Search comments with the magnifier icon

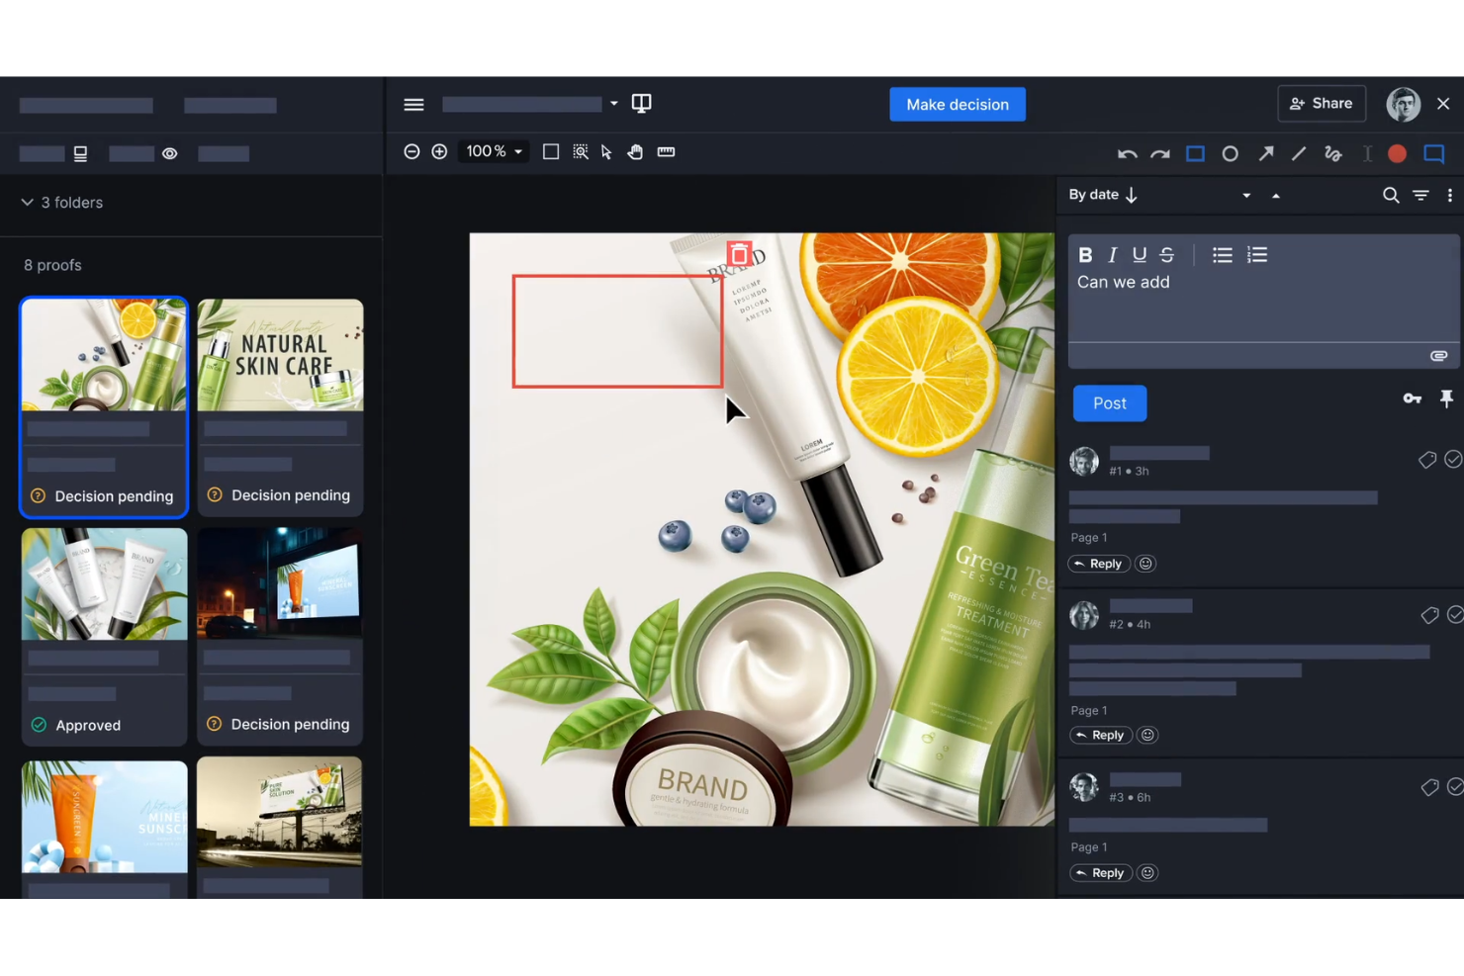1391,195
